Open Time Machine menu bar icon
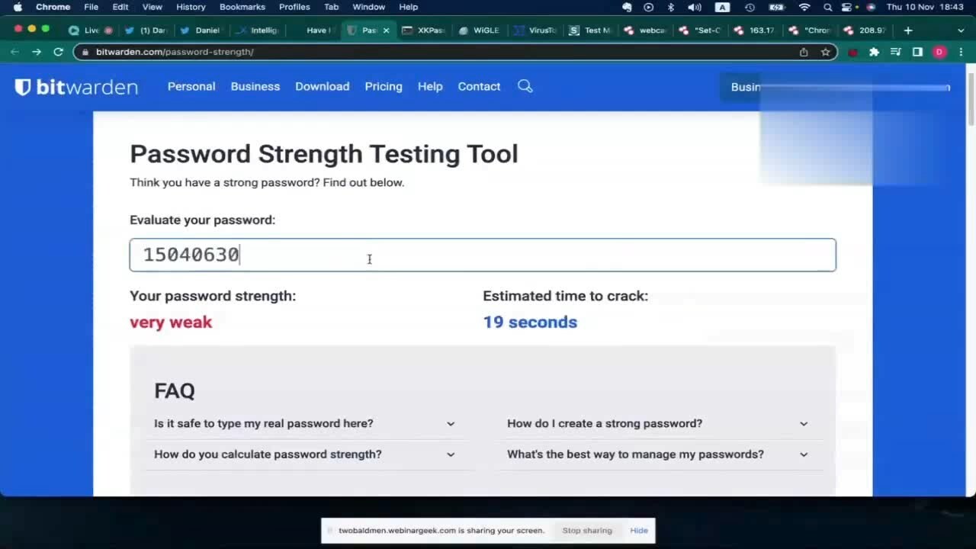 point(750,7)
